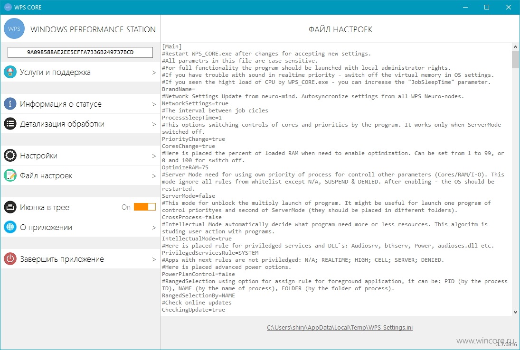Click the chevron beside О приложении
This screenshot has height=350, width=520.
(x=154, y=227)
